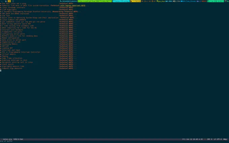Select "bash string operator quirk EOF" heading
The width and height of the screenshot is (229, 143).
[17, 24]
